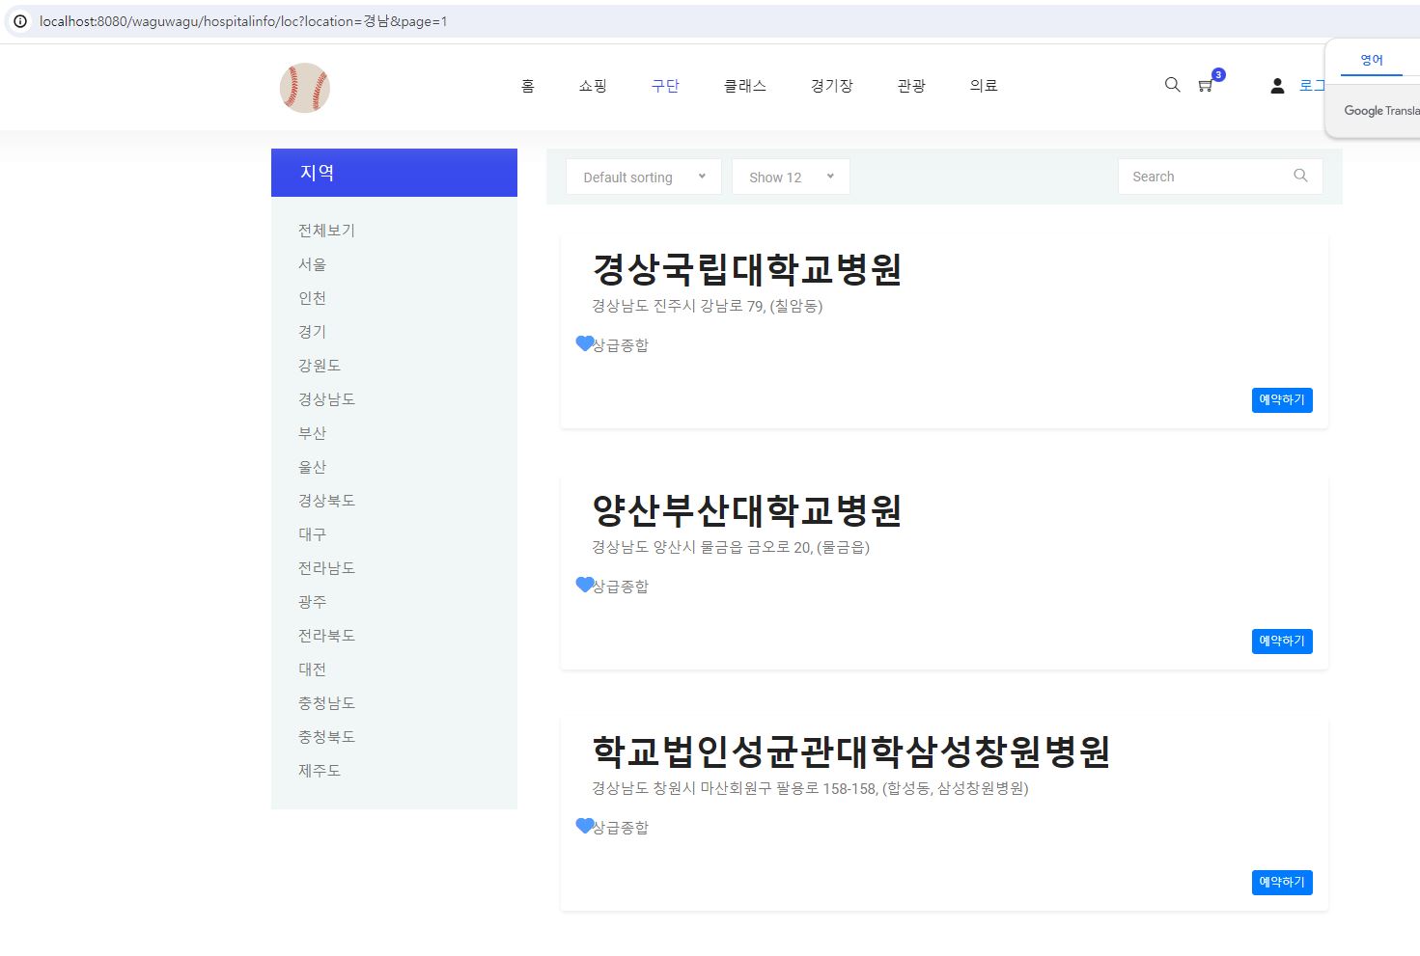Open the header search magnifier icon

coord(1172,85)
